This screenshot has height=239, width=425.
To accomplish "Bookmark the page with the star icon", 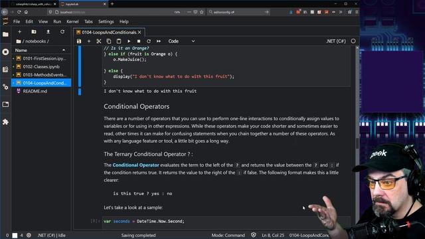I will (x=202, y=12).
